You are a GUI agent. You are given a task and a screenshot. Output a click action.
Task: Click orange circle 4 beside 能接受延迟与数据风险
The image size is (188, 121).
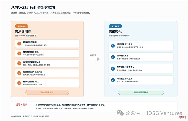(x=19, y=73)
